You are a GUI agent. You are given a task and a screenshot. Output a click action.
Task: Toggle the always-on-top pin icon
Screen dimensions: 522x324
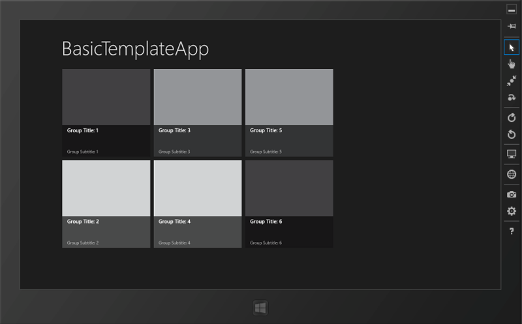coord(512,26)
